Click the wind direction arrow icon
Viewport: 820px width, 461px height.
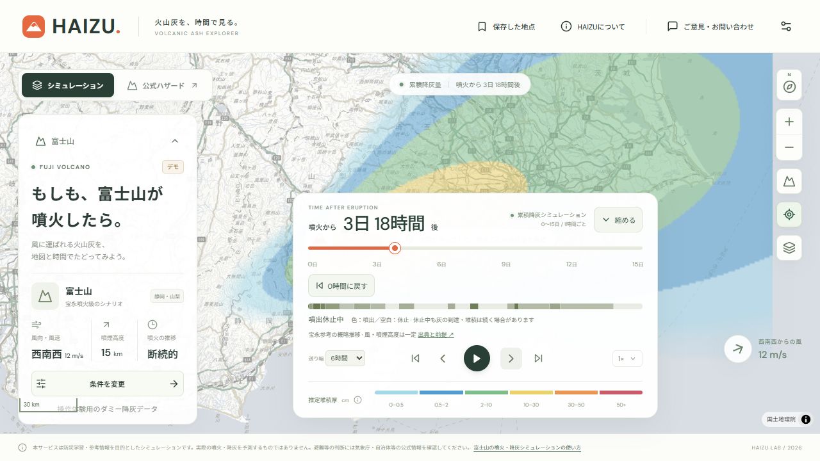point(738,349)
